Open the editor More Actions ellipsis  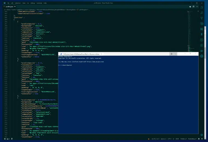[x=197, y=7]
